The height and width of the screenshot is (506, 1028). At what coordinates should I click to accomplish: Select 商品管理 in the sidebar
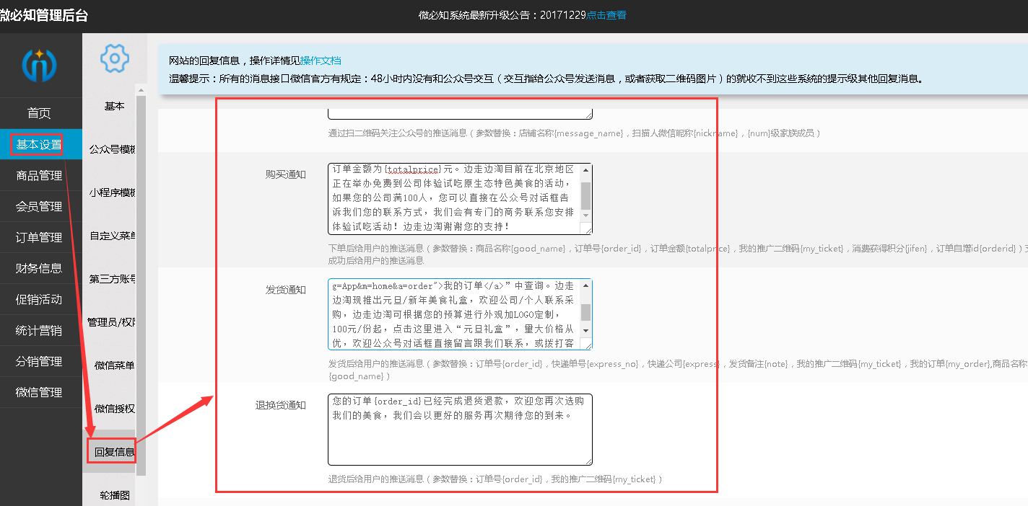(x=39, y=175)
